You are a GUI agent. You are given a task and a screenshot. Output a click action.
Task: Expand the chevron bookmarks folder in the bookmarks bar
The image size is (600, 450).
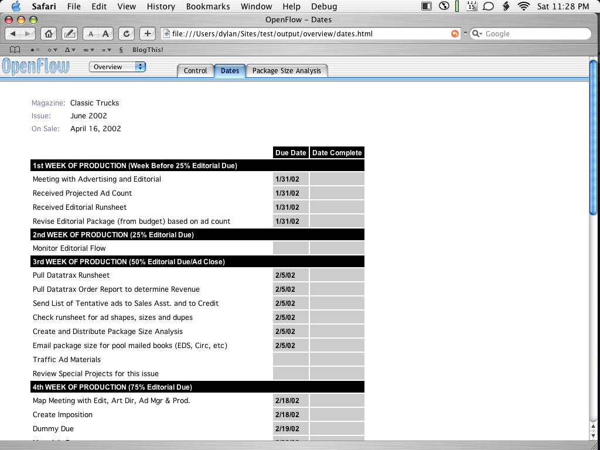point(107,50)
